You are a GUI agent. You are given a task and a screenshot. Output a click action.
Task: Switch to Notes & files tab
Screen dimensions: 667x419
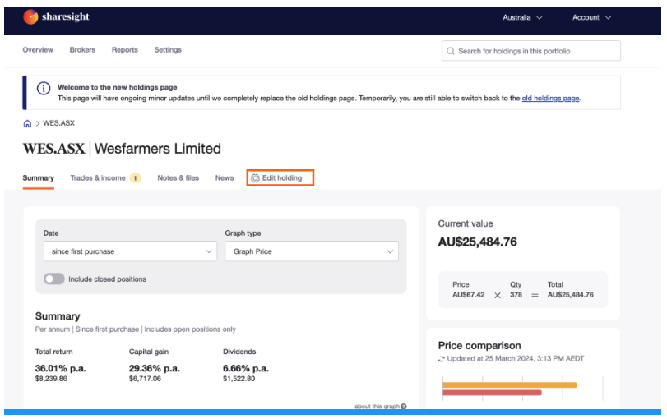178,178
